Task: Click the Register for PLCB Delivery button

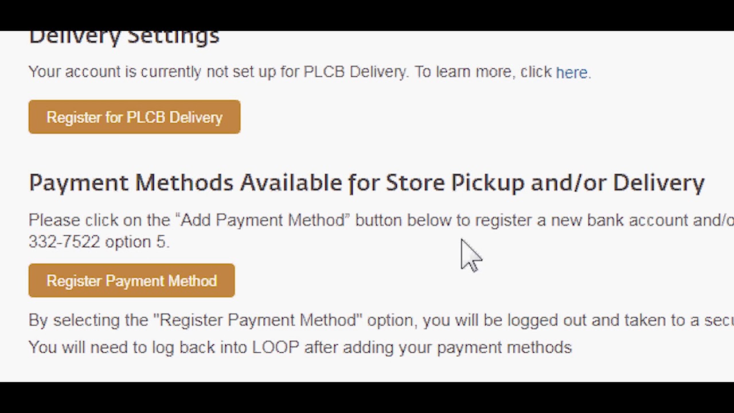Action: (134, 118)
